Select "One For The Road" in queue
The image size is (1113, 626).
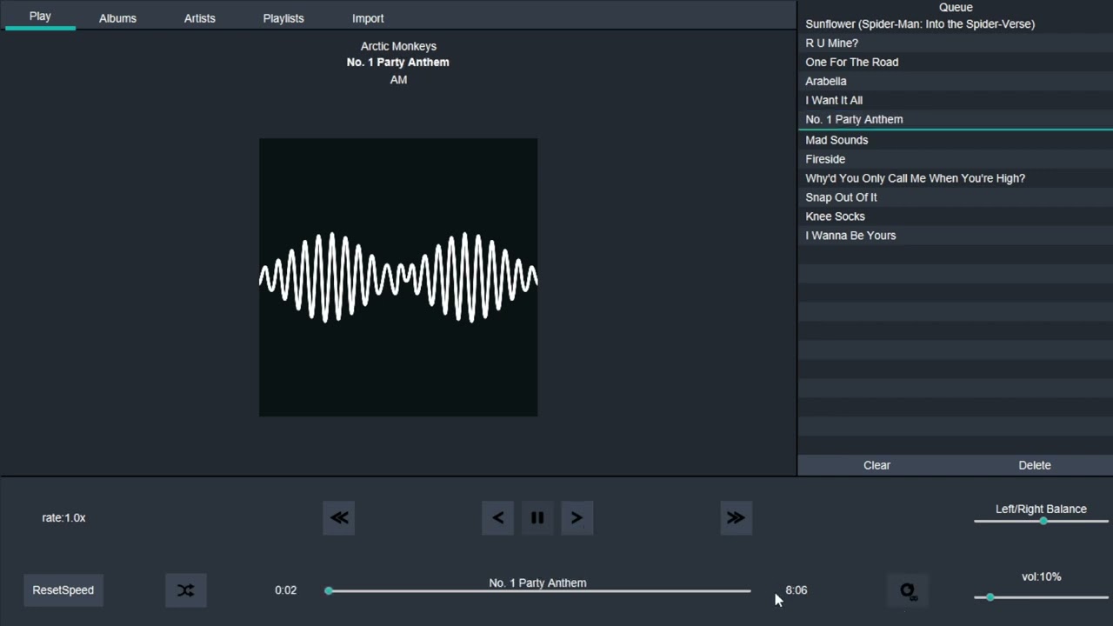point(955,63)
